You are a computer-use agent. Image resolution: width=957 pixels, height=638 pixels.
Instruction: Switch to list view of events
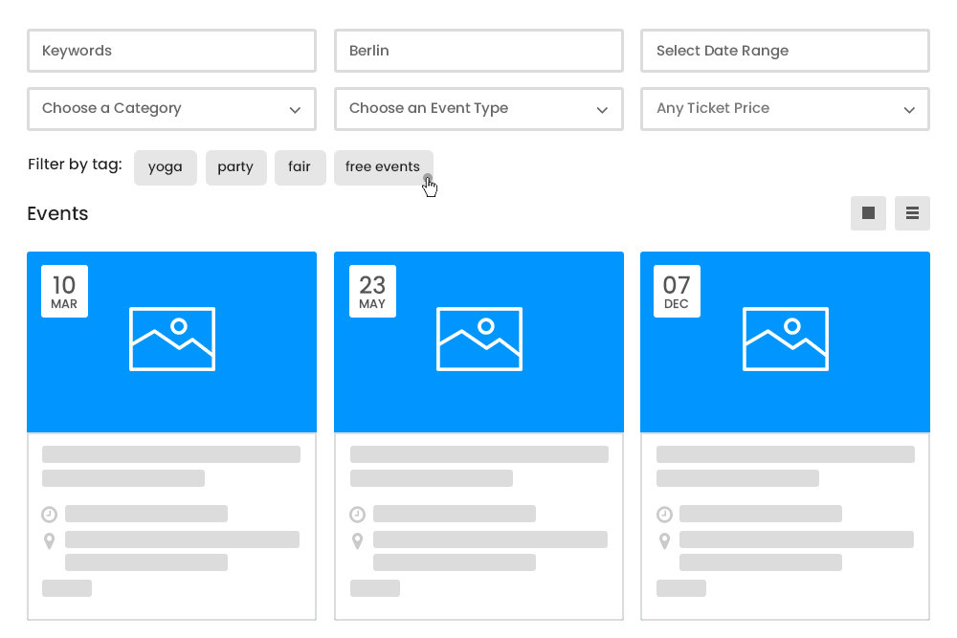(x=912, y=213)
